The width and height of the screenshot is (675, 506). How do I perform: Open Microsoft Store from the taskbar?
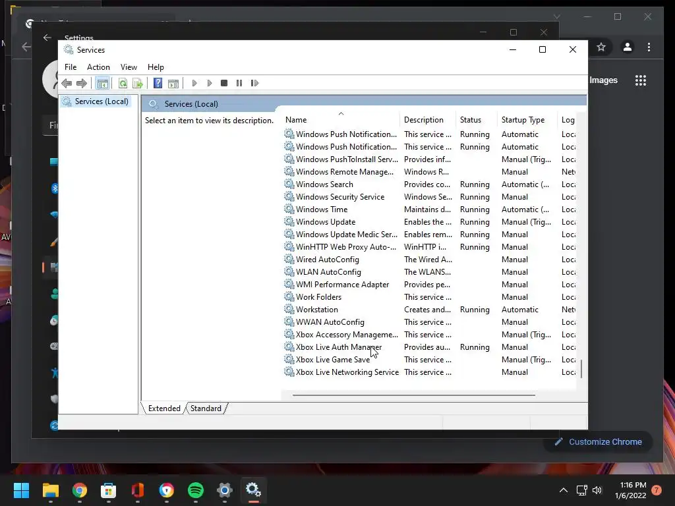pos(109,490)
